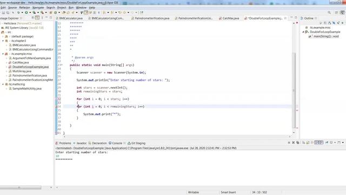Click the Save All icon in toolbar
The width and height of the screenshot is (346, 195).
[8, 12]
